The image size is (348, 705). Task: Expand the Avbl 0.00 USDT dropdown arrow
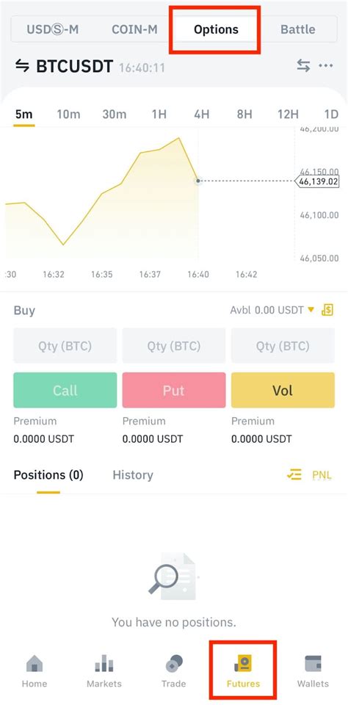click(311, 309)
